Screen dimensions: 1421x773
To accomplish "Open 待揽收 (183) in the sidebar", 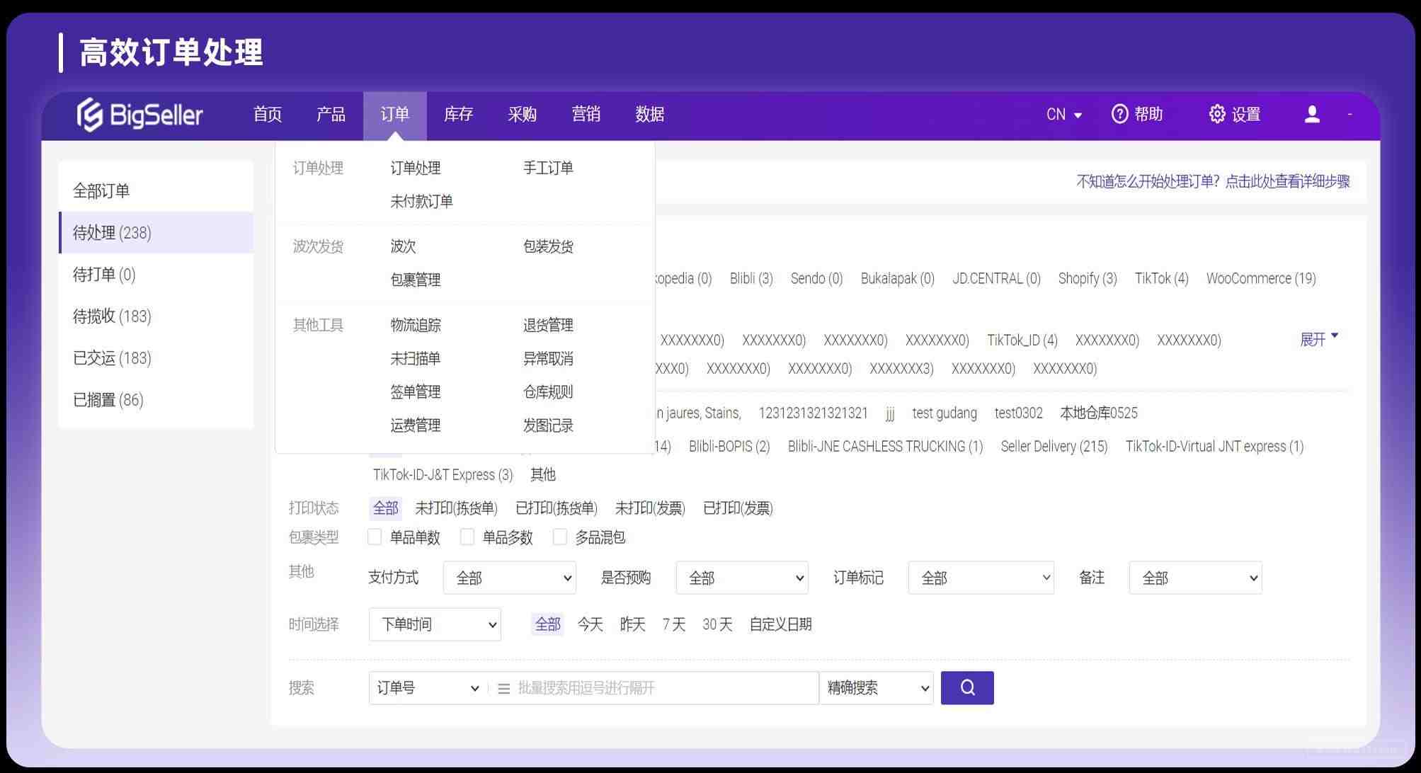I will [156, 316].
